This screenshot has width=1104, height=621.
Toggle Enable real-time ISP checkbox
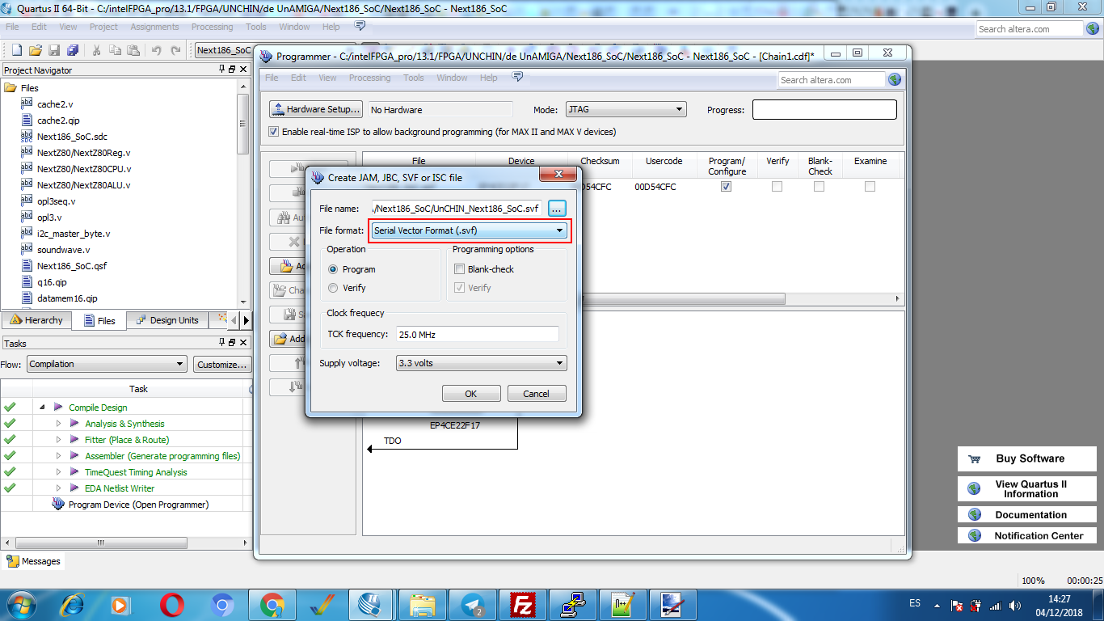(x=274, y=132)
